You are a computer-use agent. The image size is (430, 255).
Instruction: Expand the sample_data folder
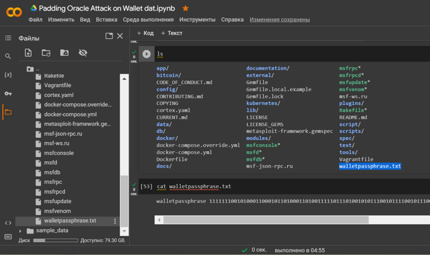(x=21, y=230)
